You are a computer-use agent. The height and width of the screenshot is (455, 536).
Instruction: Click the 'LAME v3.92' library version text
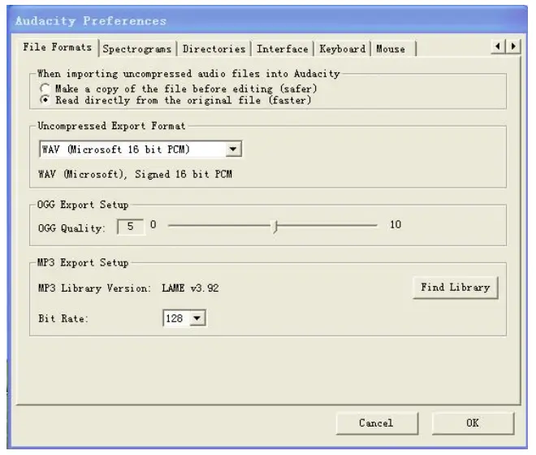pyautogui.click(x=190, y=288)
